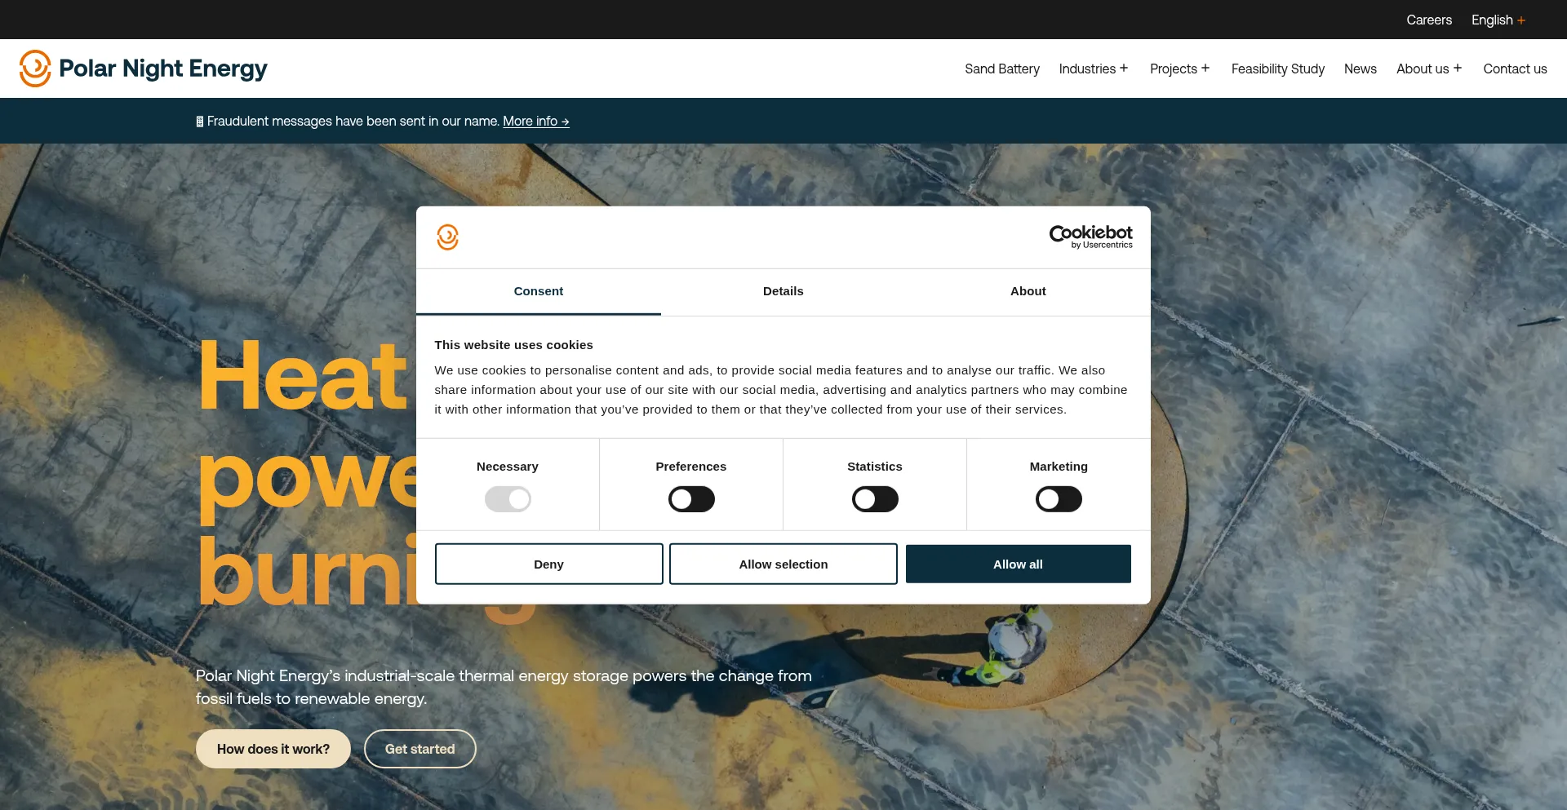The height and width of the screenshot is (810, 1567).
Task: Toggle the Preferences cookie switch
Action: coord(690,499)
